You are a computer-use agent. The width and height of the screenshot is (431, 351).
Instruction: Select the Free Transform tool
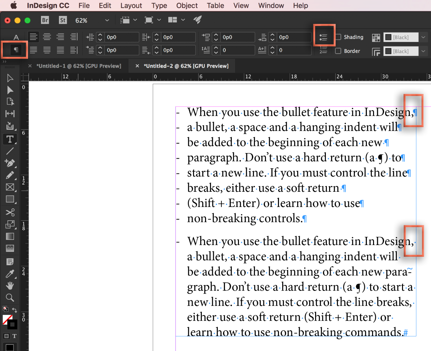10,224
